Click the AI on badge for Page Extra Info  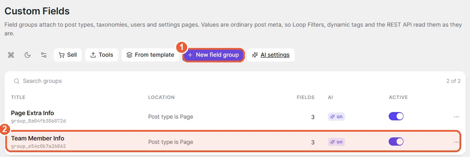(x=336, y=116)
